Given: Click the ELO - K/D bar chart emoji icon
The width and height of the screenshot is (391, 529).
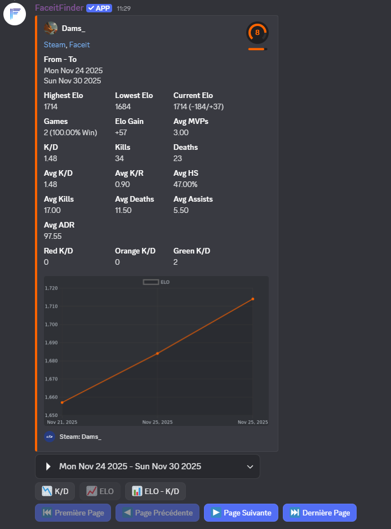Looking at the screenshot, I should click(137, 491).
